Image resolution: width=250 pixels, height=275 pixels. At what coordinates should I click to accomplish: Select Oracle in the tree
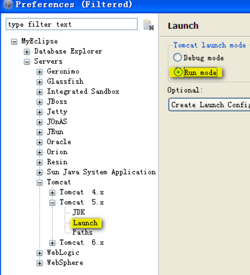click(59, 142)
